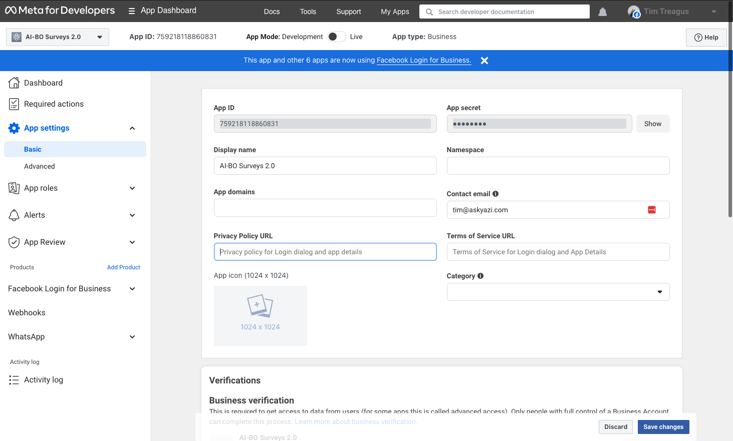Open the hamburger menu beside App Dashboard
This screenshot has height=441, width=733.
[x=132, y=11]
